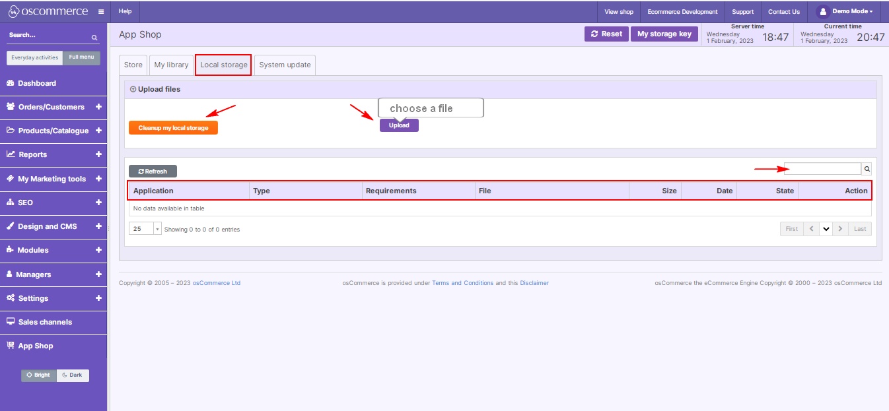The image size is (889, 411).
Task: Click the choose a file field
Action: click(x=431, y=108)
